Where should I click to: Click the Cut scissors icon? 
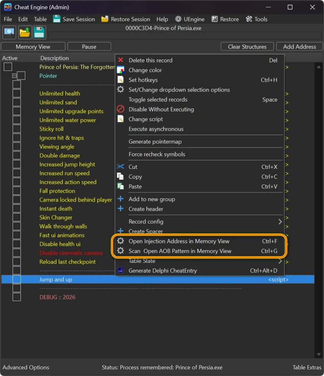tap(120, 166)
